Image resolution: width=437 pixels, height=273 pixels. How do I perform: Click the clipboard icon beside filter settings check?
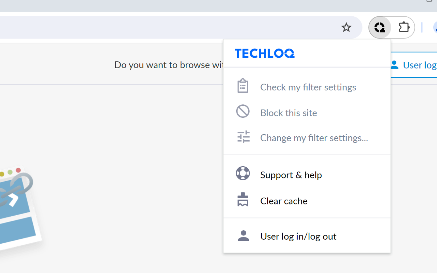pyautogui.click(x=243, y=85)
